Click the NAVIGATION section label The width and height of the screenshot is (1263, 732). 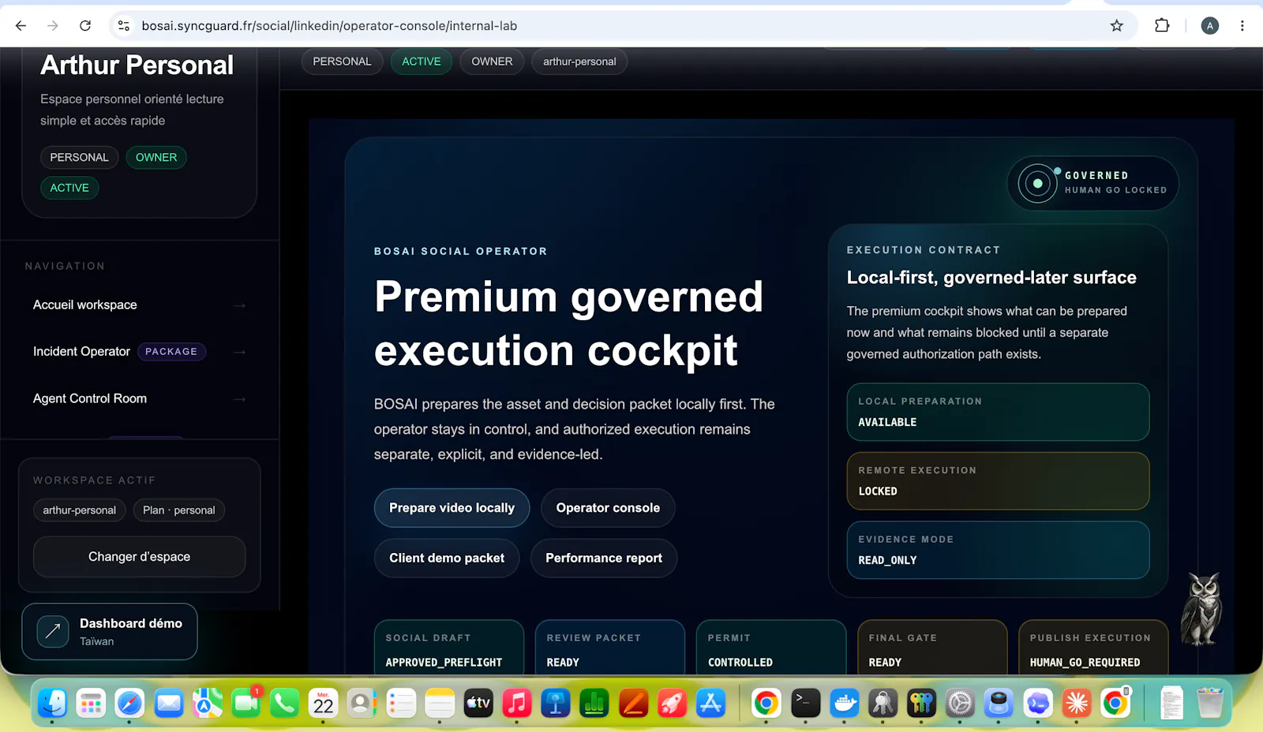click(x=65, y=267)
